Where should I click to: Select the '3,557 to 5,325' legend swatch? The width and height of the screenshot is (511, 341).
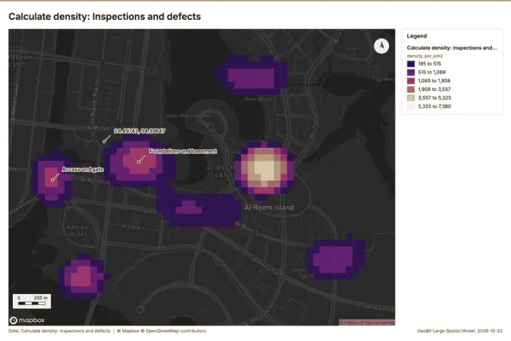(411, 97)
